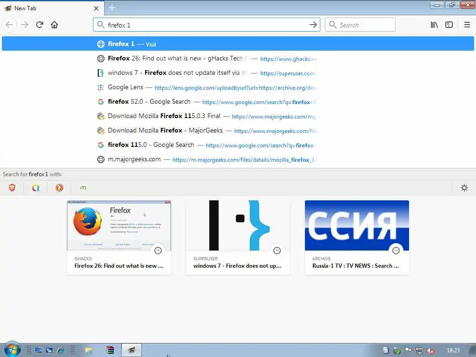Search with the Brave search engine icon
Screen dimensions: 476x357
tap(12, 188)
